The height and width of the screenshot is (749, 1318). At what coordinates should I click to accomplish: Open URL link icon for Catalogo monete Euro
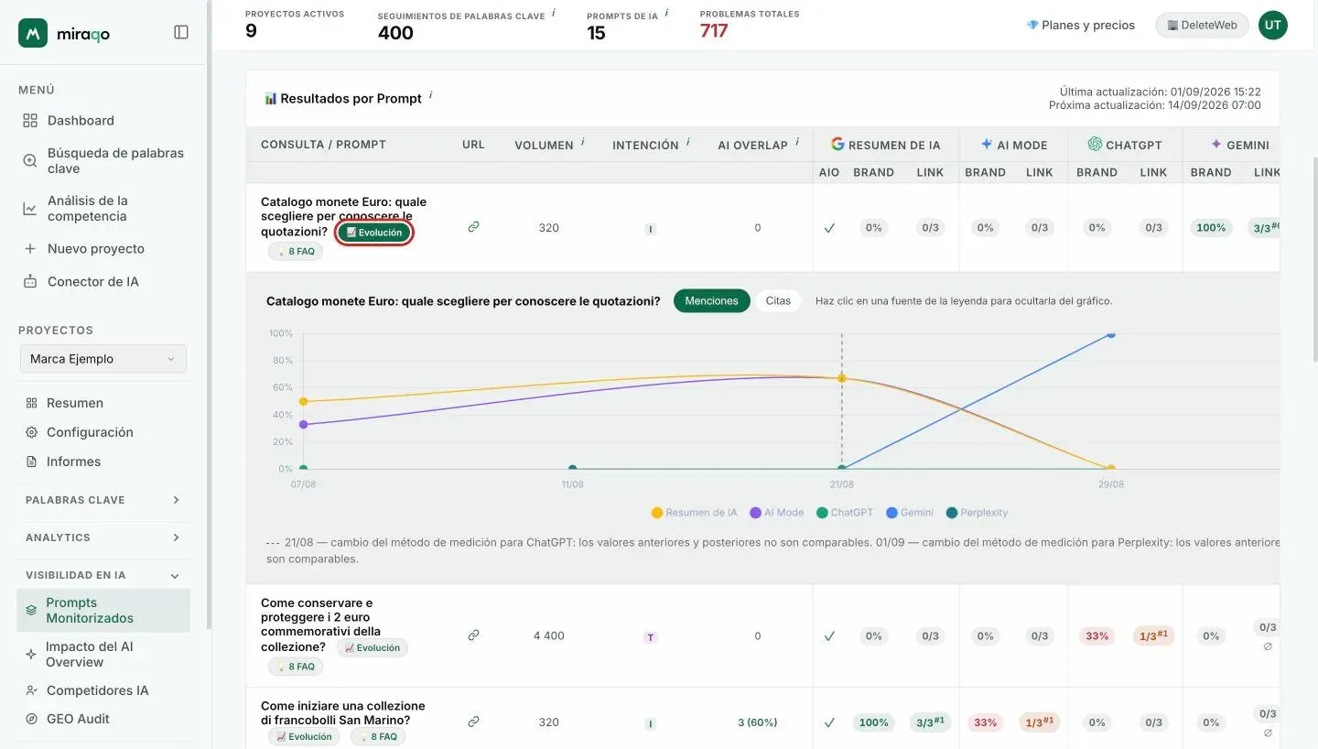click(473, 227)
